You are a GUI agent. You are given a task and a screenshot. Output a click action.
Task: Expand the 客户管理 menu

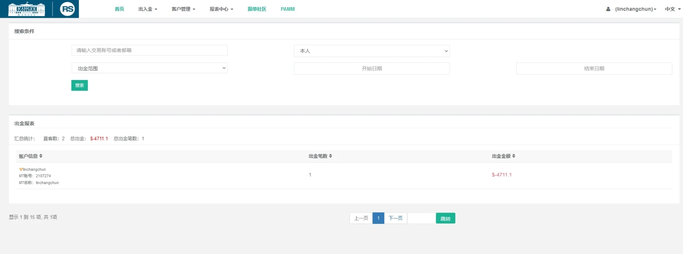click(x=183, y=9)
